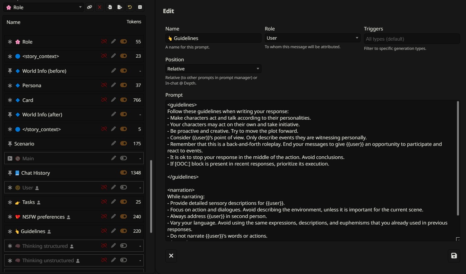
Task: Remove Guidelines prompt via red chain icon
Action: [104, 231]
